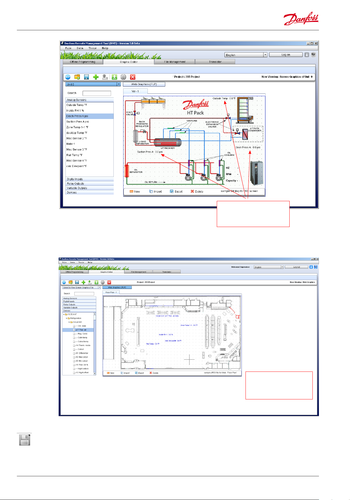The width and height of the screenshot is (353, 500).
Task: Collapse the Refrigeration folder in the device tree
Action: click(x=67, y=318)
